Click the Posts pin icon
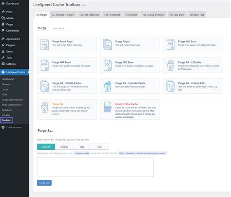 point(3,12)
